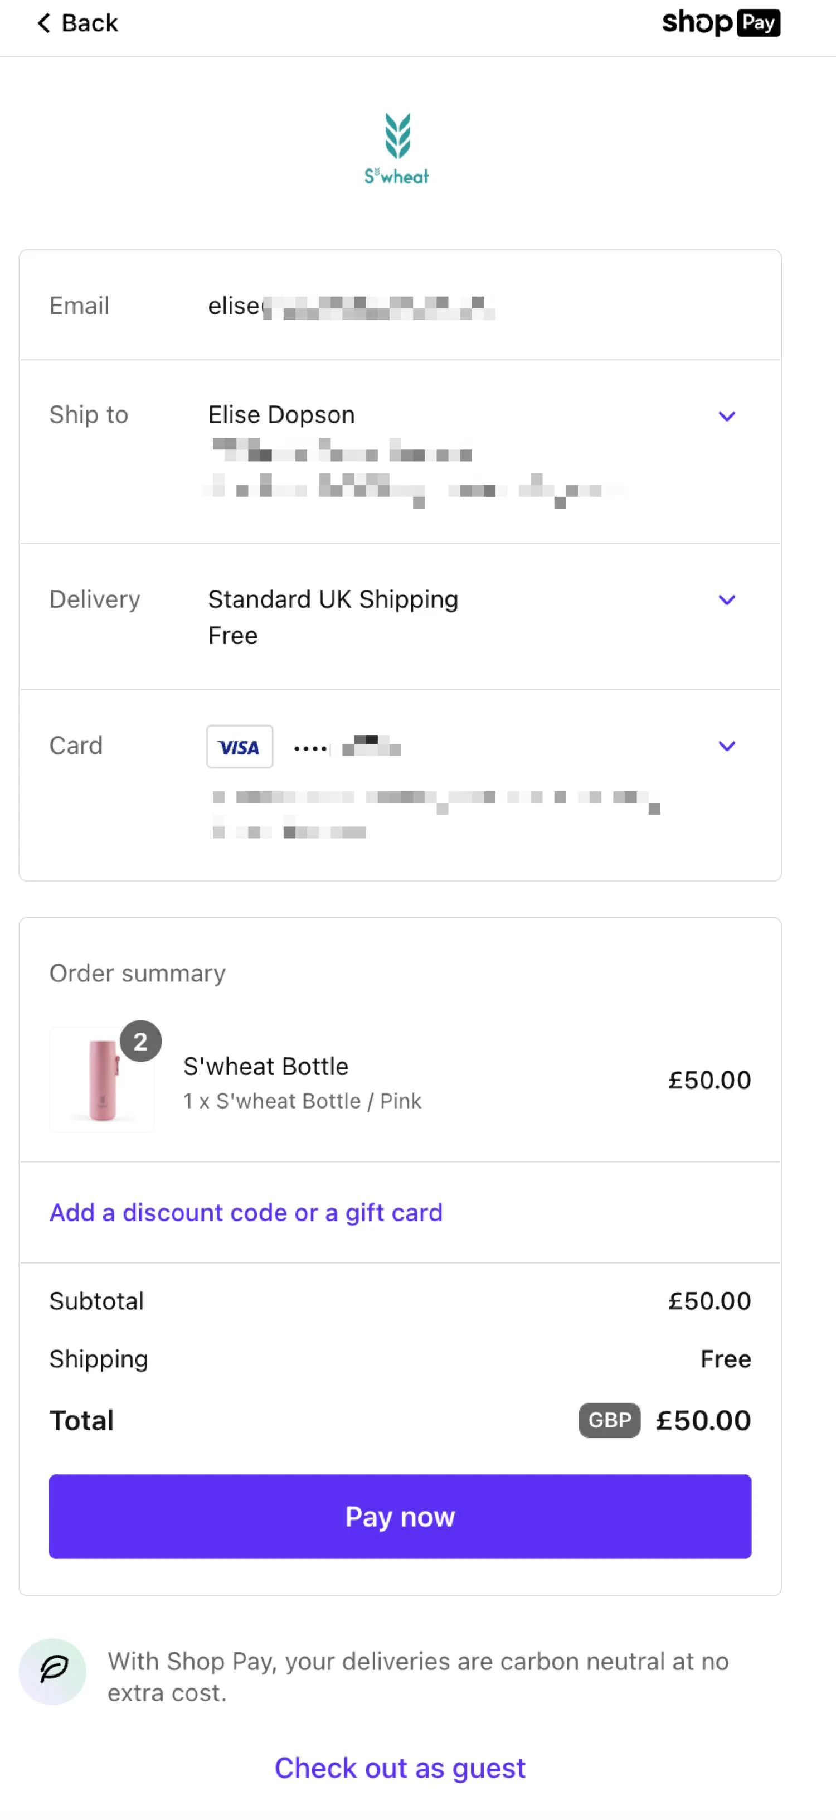Open the Delivery options dropdown
836x1820 pixels.
coord(727,600)
